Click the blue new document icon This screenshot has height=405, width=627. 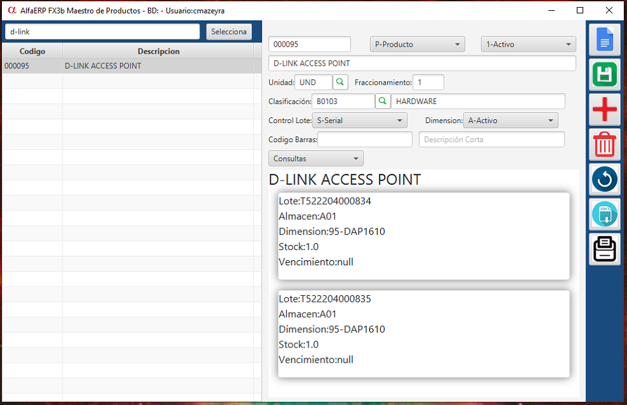(604, 40)
